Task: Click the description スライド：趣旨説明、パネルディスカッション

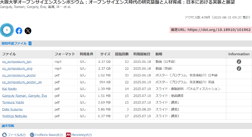Action: pyautogui.click(x=188, y=89)
